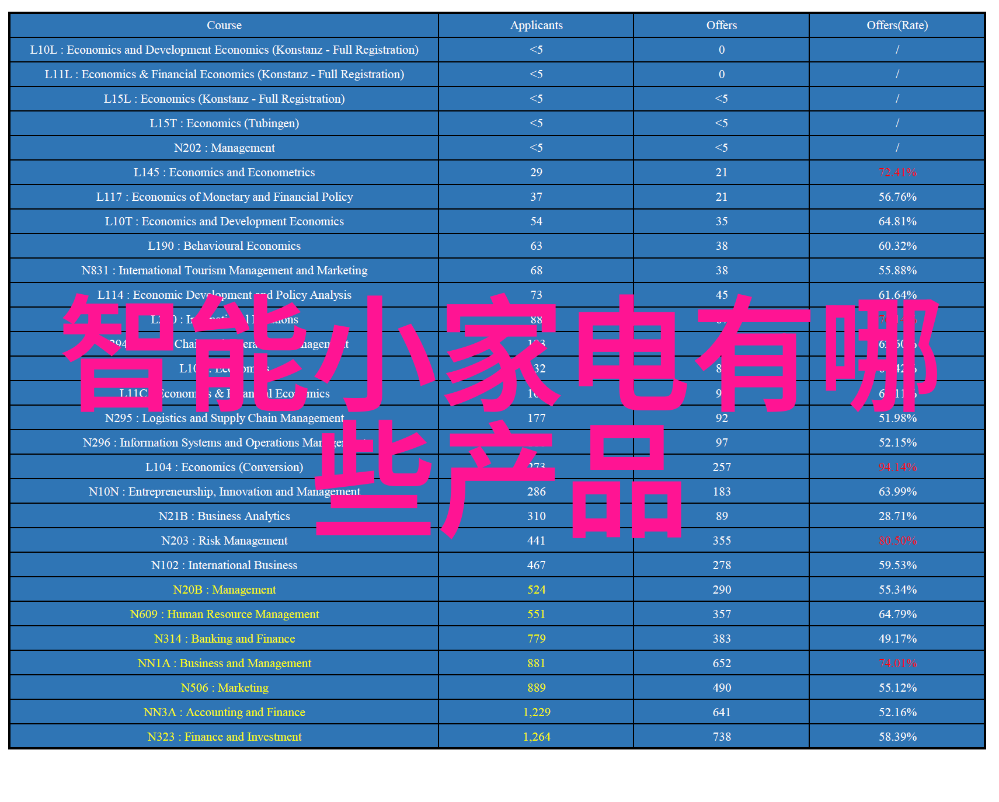Click the yellow applicants value 524
Image resolution: width=999 pixels, height=802 pixels.
pyautogui.click(x=536, y=590)
